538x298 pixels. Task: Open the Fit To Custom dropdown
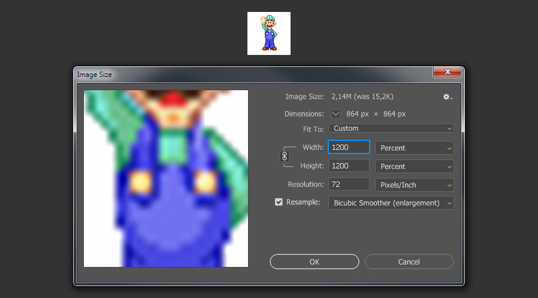[x=391, y=128]
